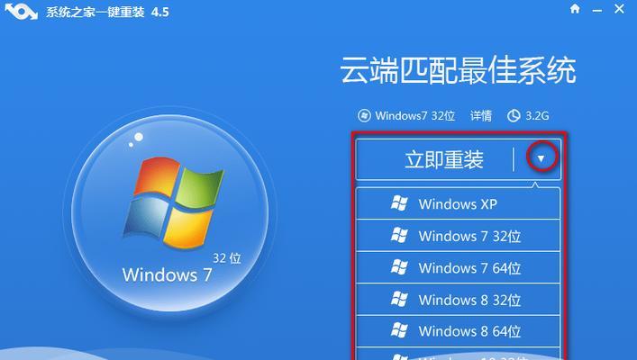The height and width of the screenshot is (360, 637).
Task: Click the Windows icon beside Windows7 32位 label
Action: [x=364, y=116]
